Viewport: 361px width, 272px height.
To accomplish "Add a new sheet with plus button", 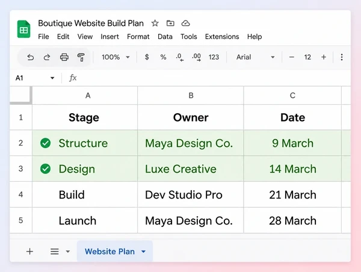I will click(29, 252).
